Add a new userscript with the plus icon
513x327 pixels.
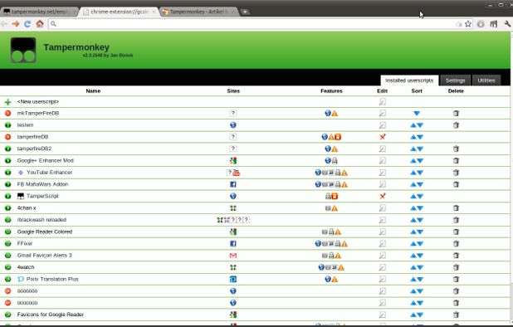(7, 102)
